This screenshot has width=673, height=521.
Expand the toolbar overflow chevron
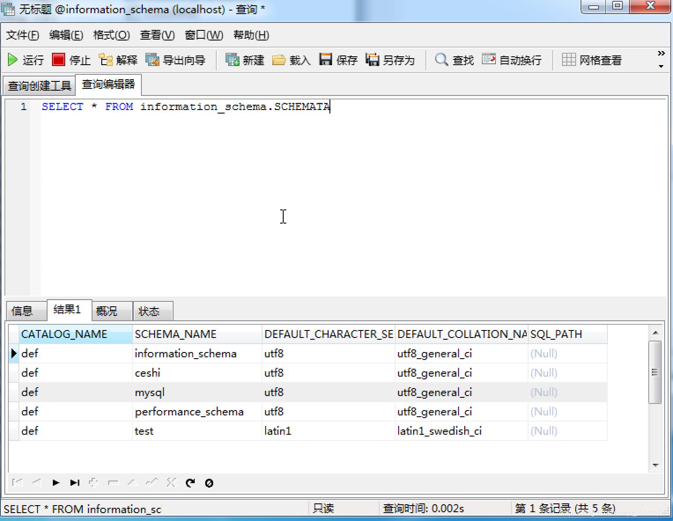(661, 53)
